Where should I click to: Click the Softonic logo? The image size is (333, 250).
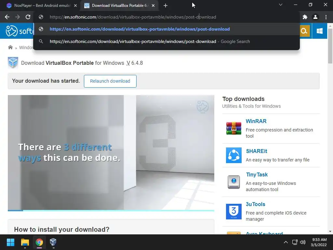[x=20, y=31]
